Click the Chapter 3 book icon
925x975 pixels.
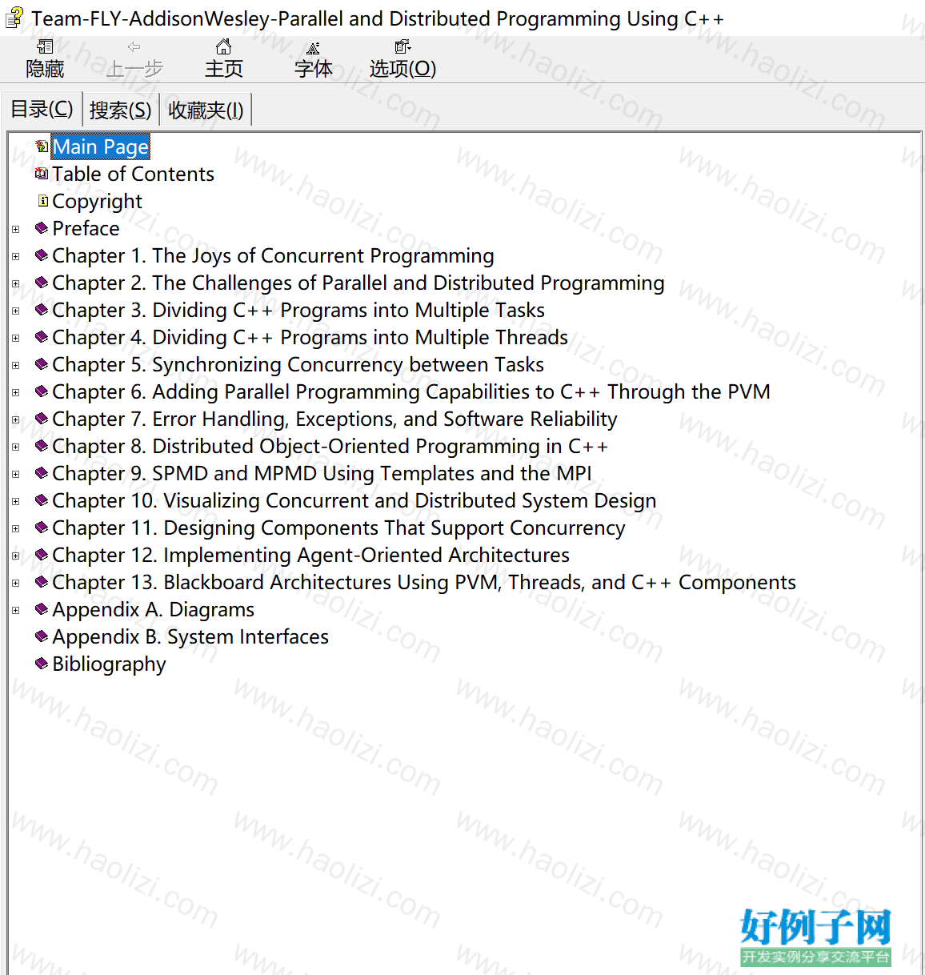(42, 310)
